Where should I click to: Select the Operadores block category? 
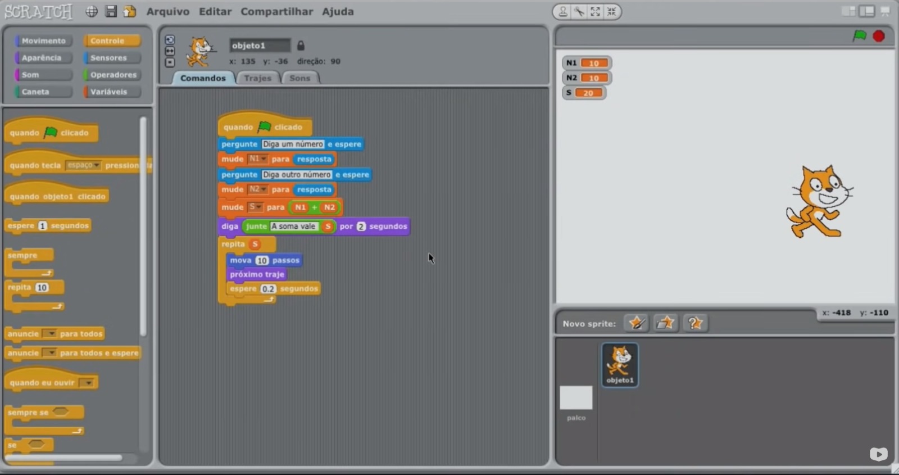click(112, 75)
